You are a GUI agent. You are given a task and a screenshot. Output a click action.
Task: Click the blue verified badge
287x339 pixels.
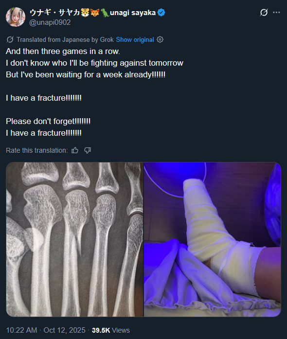click(x=161, y=13)
